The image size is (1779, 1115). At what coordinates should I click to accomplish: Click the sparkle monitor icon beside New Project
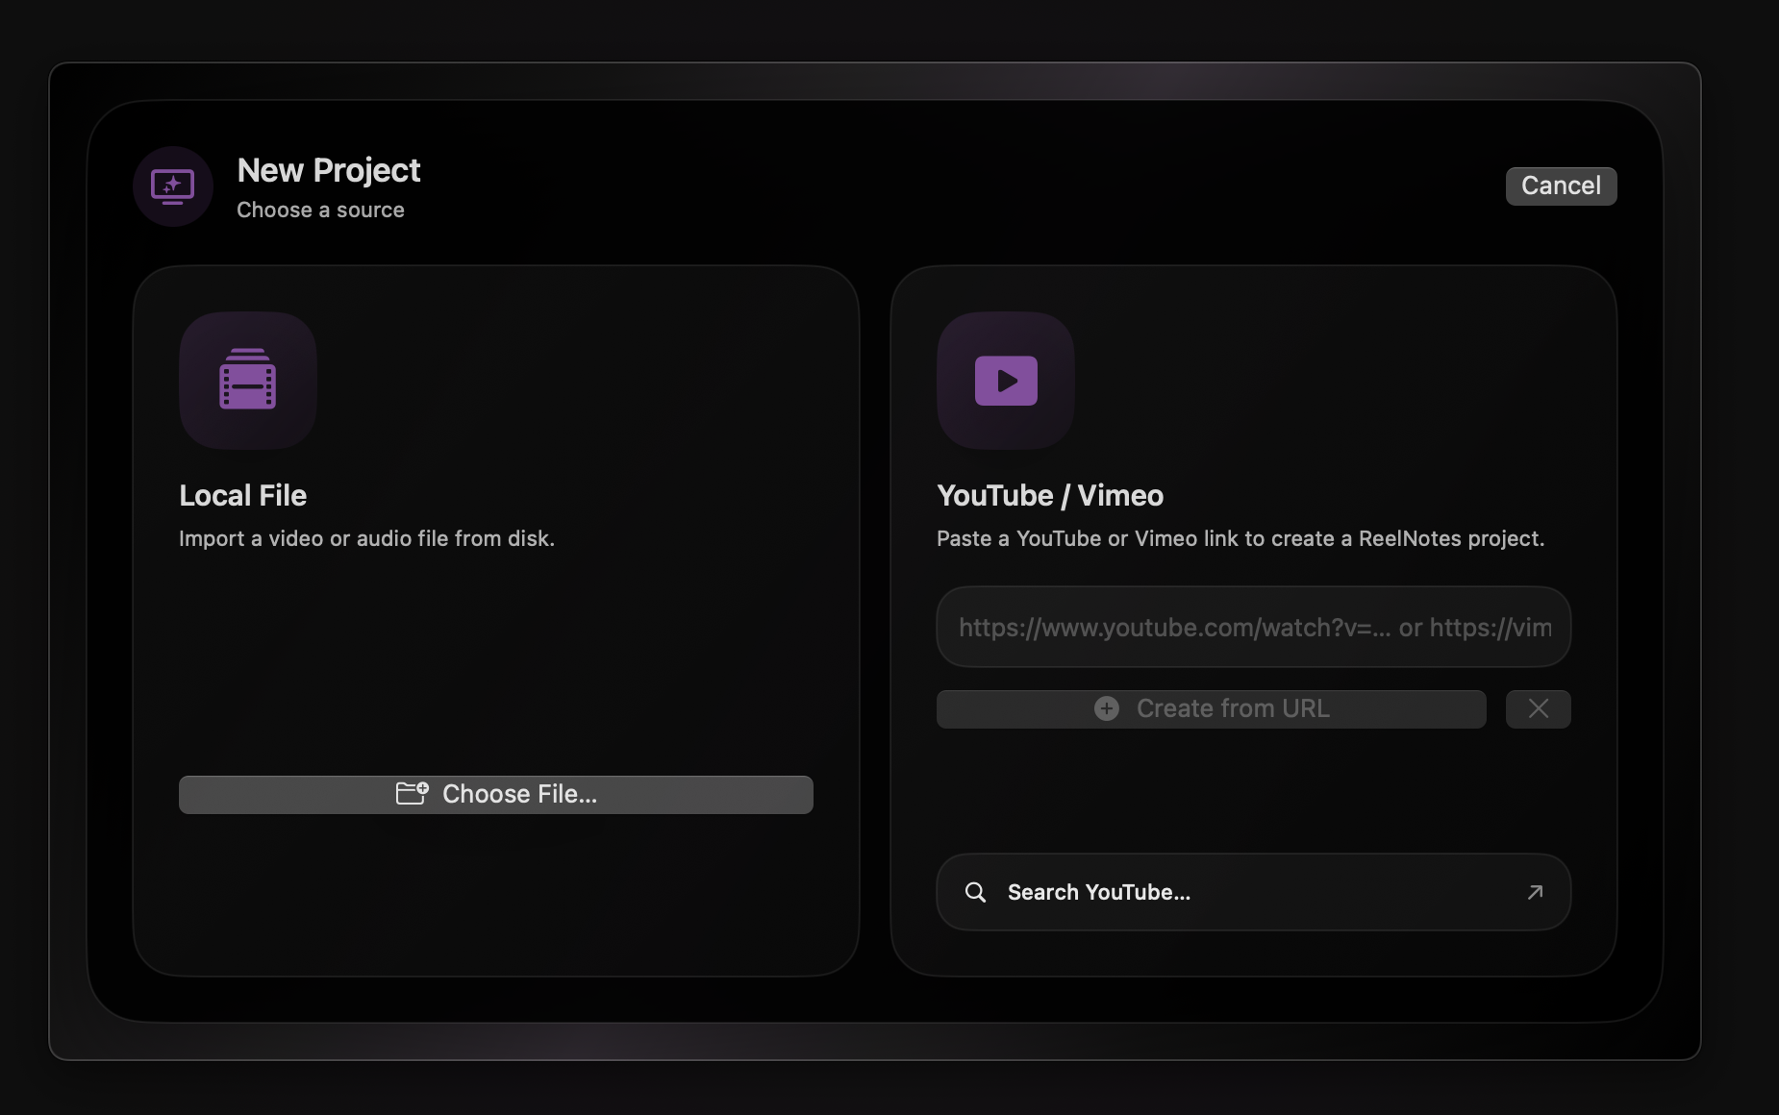tap(172, 186)
